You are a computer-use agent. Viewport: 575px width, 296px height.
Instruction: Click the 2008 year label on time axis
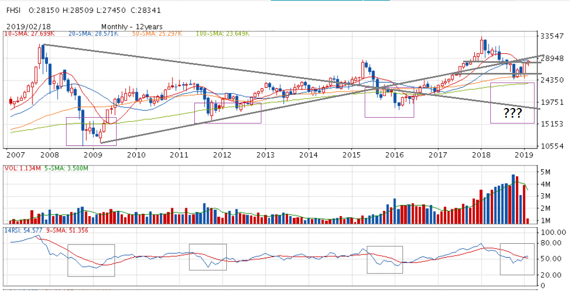pyautogui.click(x=50, y=155)
